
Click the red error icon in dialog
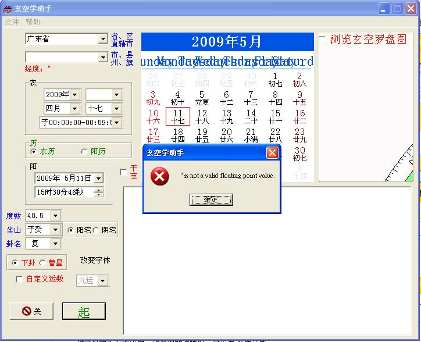tap(159, 176)
